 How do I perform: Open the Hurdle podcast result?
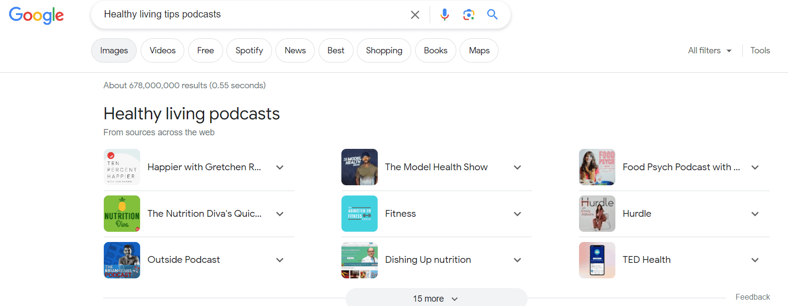click(x=637, y=214)
